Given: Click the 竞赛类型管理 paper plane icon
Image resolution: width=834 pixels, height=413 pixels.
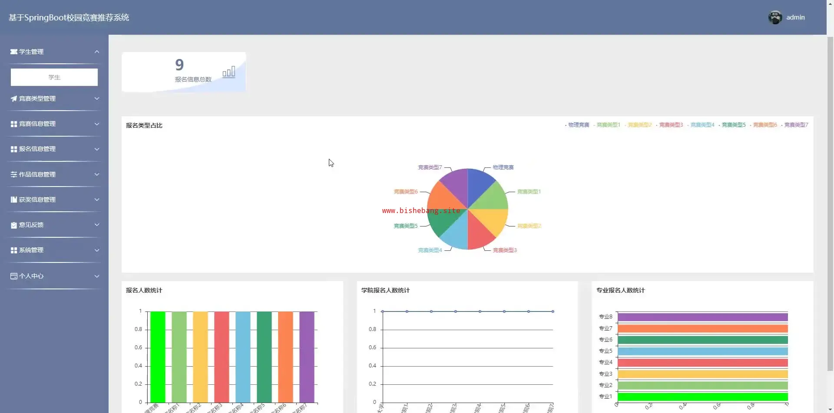Looking at the screenshot, I should coord(14,98).
